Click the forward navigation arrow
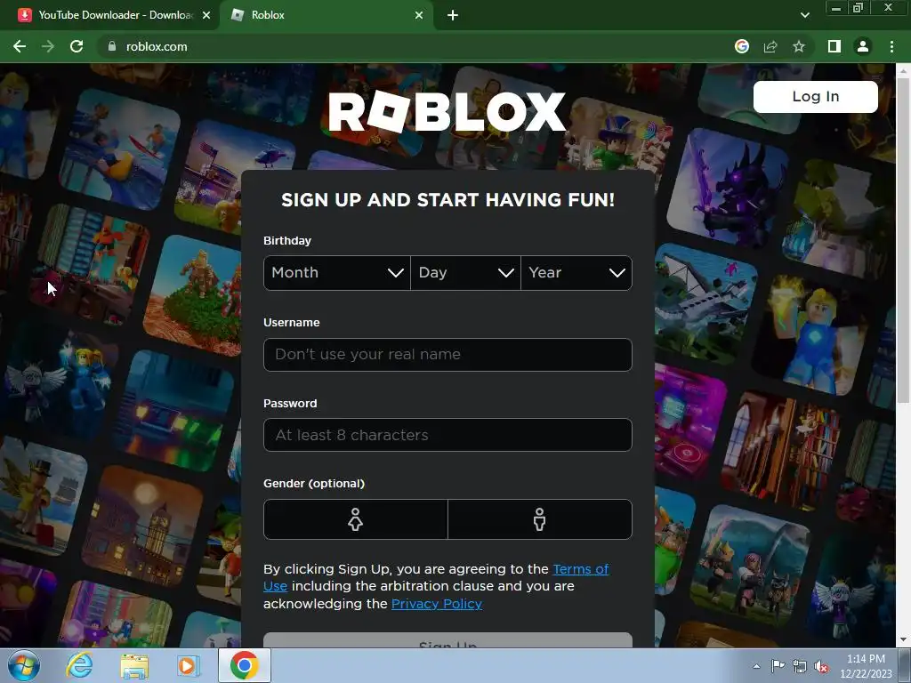This screenshot has height=683, width=911. pyautogui.click(x=48, y=46)
